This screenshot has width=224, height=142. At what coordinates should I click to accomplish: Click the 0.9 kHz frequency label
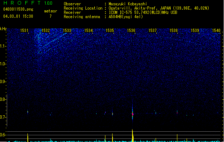(3, 82)
